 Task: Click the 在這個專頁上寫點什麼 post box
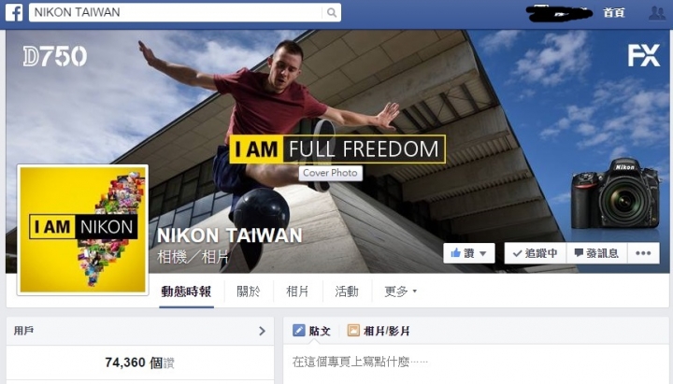click(x=476, y=362)
